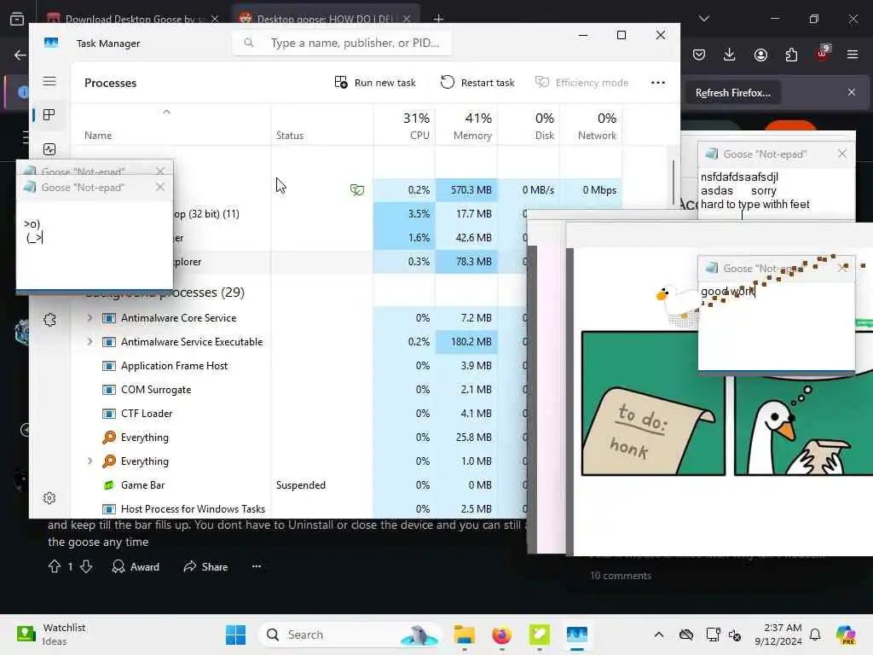The image size is (873, 655).
Task: Click Refresh Firefox button
Action: pyautogui.click(x=732, y=93)
